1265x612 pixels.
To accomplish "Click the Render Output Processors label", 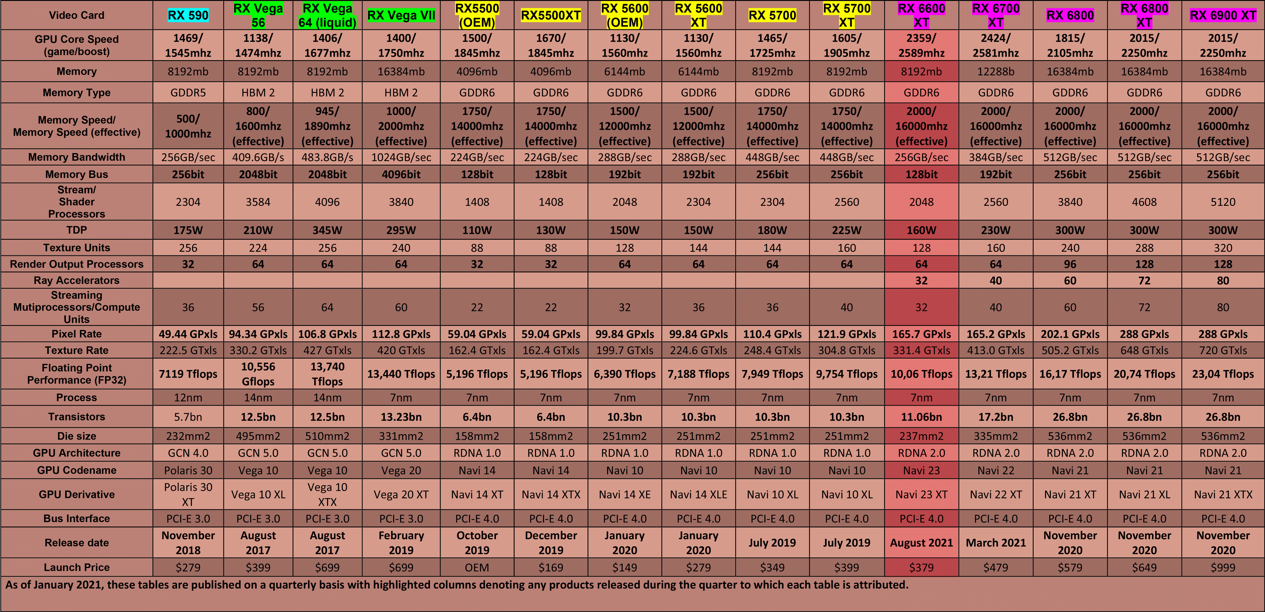I will pos(77,264).
